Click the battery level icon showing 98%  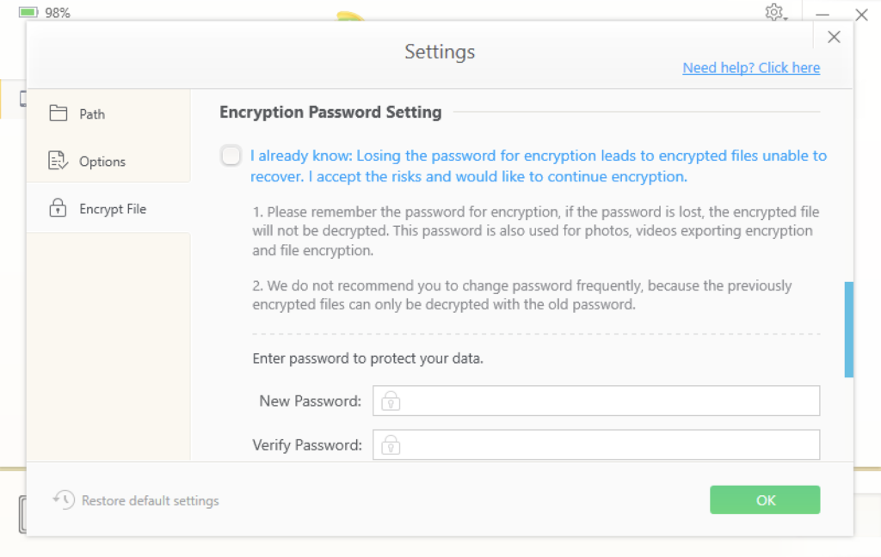(28, 12)
